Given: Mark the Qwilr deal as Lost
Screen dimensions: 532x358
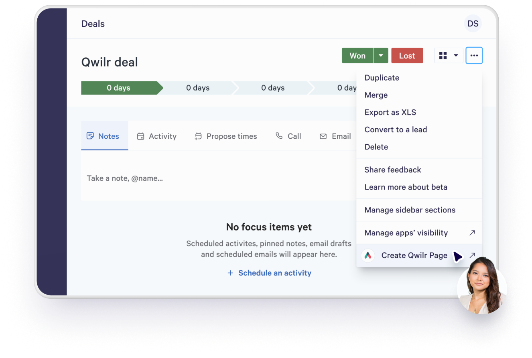Looking at the screenshot, I should click(407, 55).
